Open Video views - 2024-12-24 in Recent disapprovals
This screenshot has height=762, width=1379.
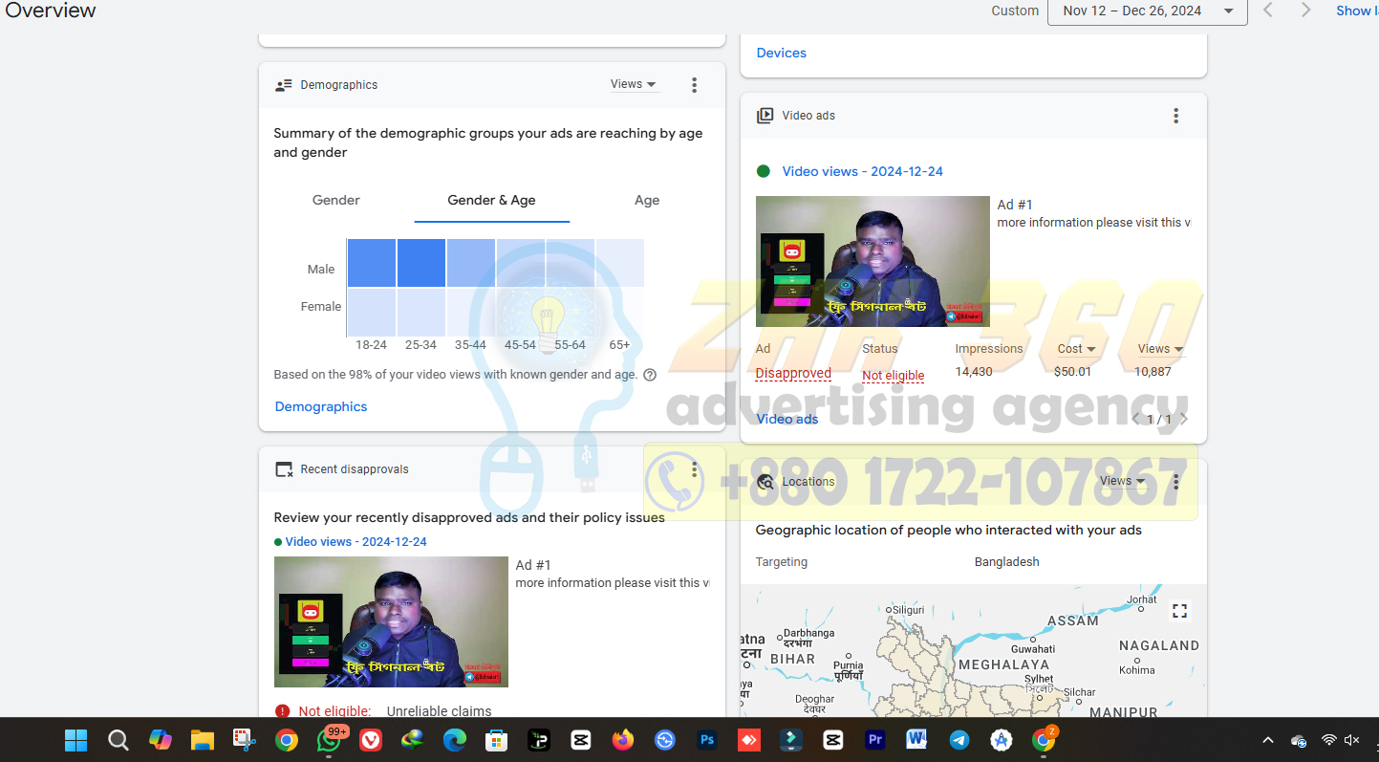(356, 541)
